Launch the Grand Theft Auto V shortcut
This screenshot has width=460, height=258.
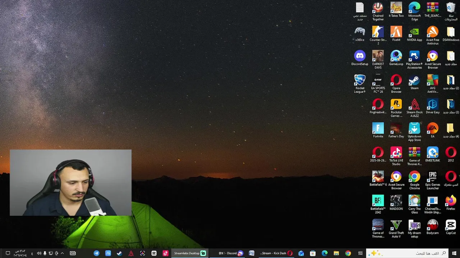396,229
